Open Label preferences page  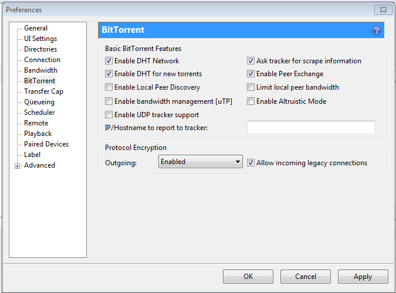32,155
